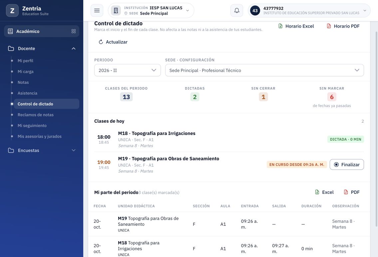Viewport: 378px width, 257px height.
Task: Click the Clases del periodo count 13
Action: coord(126,97)
